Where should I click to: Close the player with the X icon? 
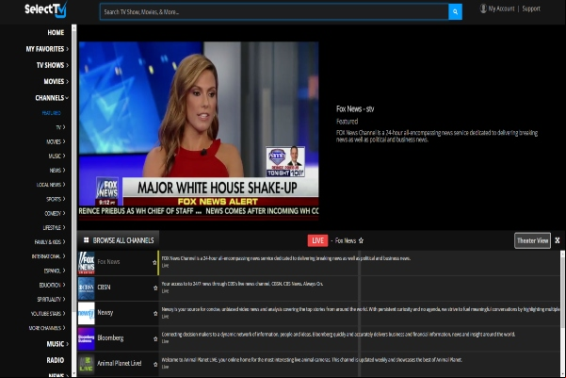pyautogui.click(x=558, y=240)
